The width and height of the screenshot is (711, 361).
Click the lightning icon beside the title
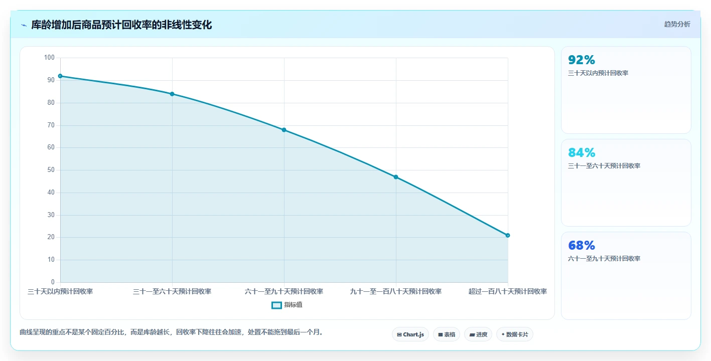[24, 25]
